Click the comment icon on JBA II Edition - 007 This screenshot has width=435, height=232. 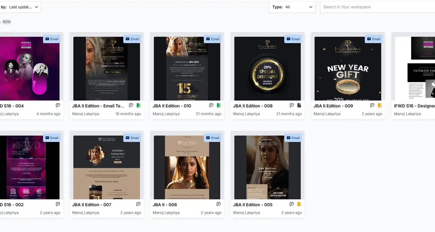(138, 204)
